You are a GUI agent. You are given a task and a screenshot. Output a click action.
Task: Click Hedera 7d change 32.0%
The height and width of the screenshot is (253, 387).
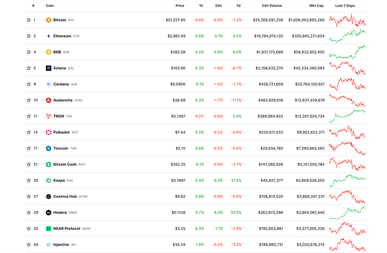coord(236,212)
